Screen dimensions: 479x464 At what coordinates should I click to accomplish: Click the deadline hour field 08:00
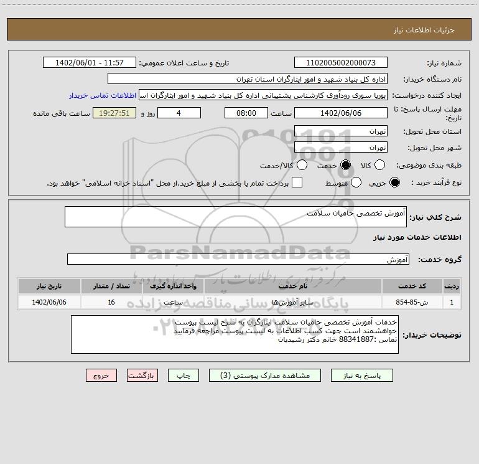(246, 113)
